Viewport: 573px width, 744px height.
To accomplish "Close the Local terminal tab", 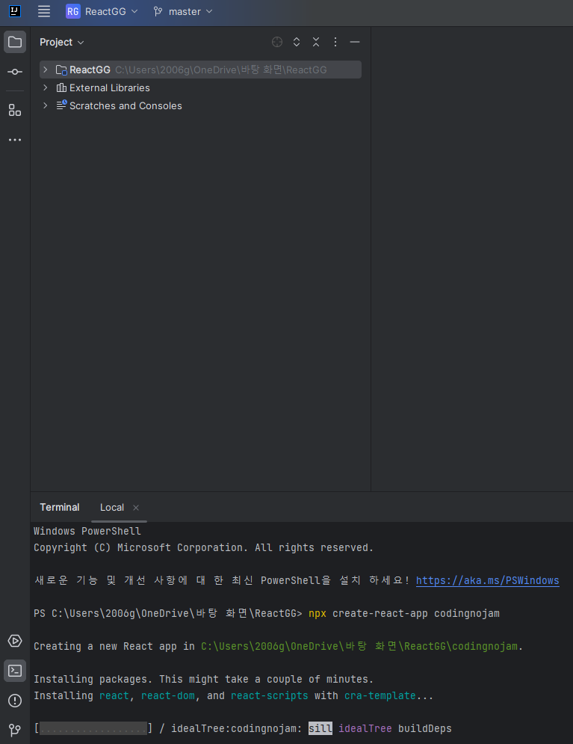I will pyautogui.click(x=136, y=508).
